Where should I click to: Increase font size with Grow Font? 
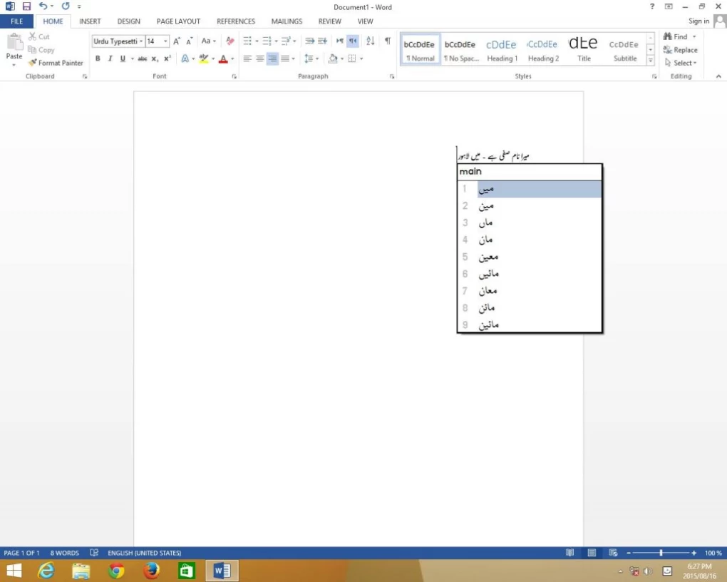[x=177, y=41]
